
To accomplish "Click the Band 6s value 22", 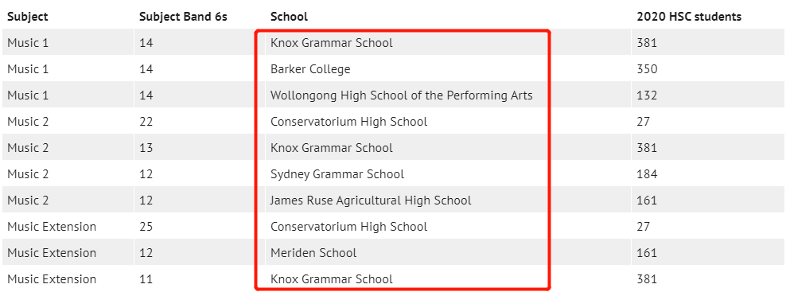I will [146, 122].
